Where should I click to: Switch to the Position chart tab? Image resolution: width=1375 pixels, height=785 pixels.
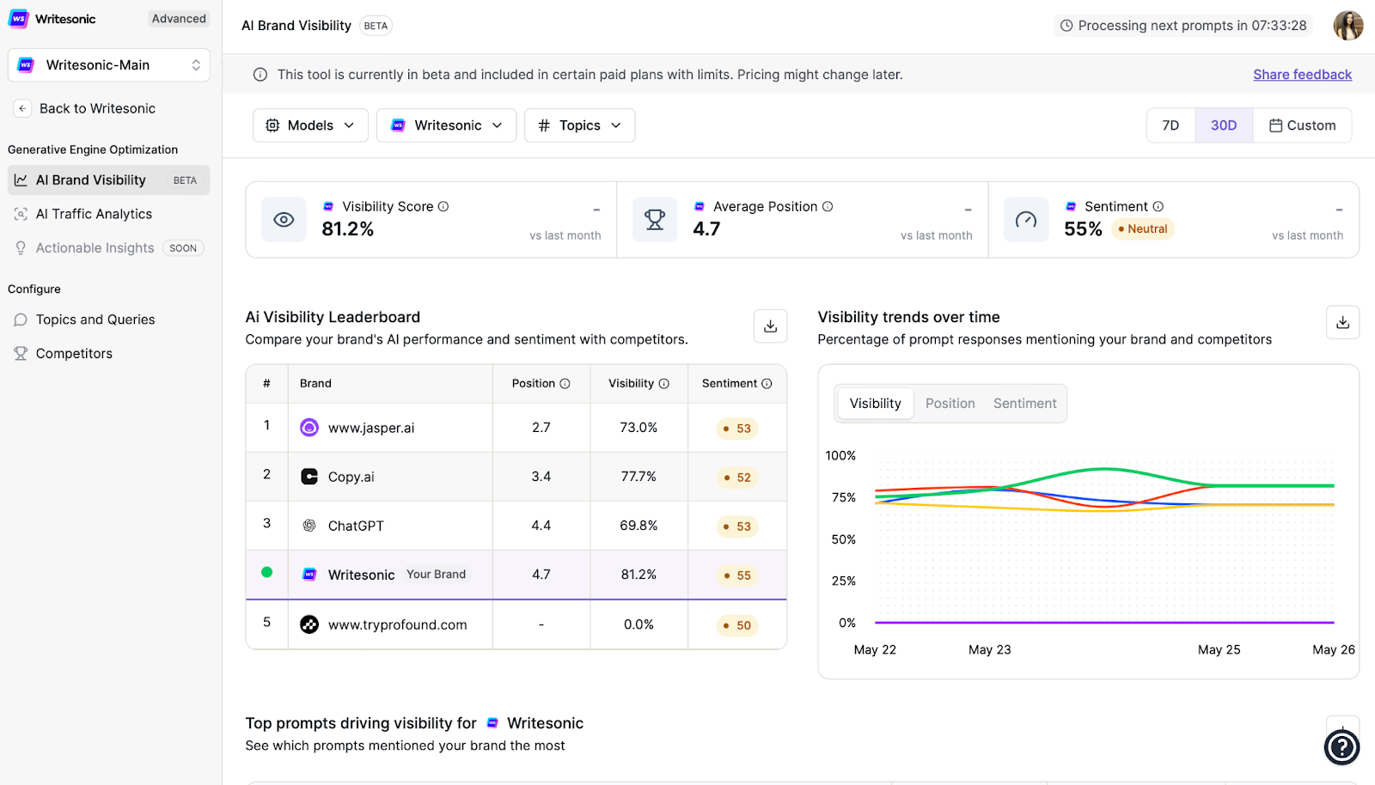click(950, 404)
